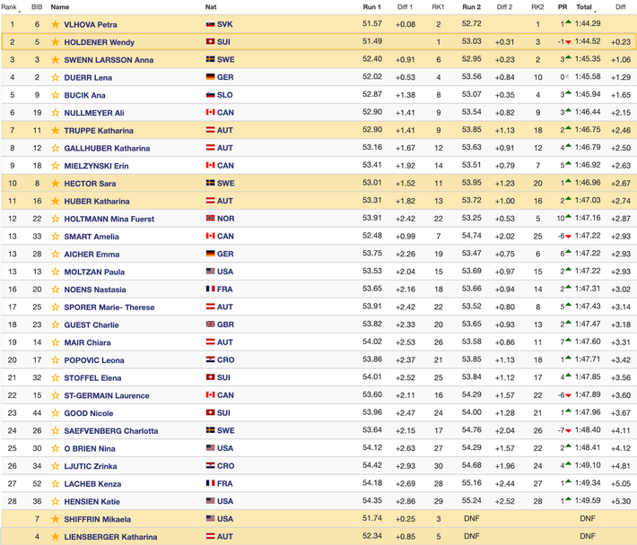
Task: Click the Nat column header
Action: point(211,7)
